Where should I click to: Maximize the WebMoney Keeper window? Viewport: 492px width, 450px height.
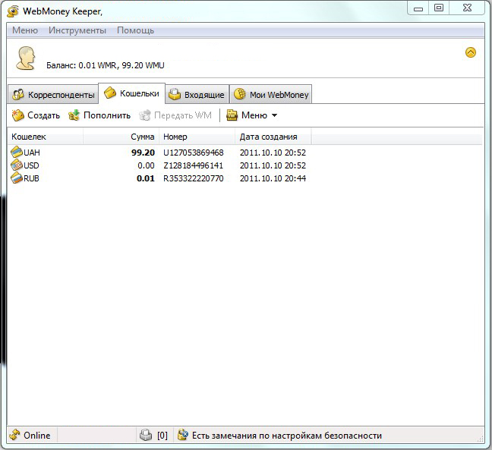point(439,8)
